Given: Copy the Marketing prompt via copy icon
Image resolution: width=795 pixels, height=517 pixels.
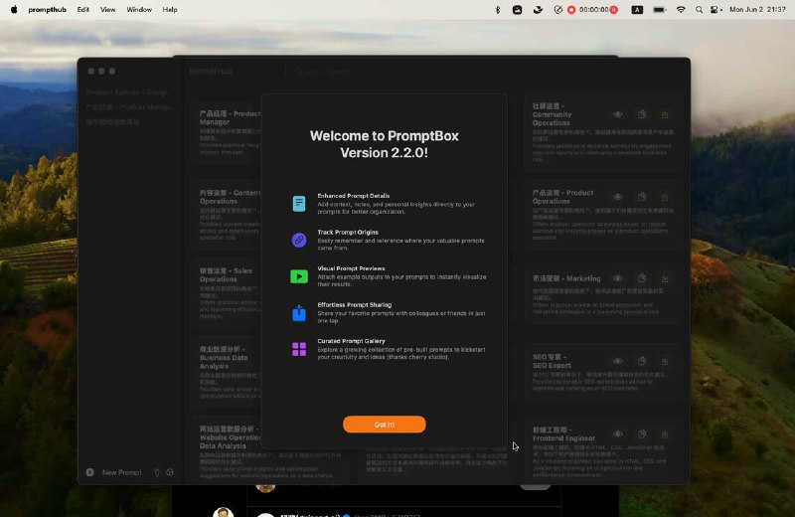Looking at the screenshot, I should pos(642,278).
